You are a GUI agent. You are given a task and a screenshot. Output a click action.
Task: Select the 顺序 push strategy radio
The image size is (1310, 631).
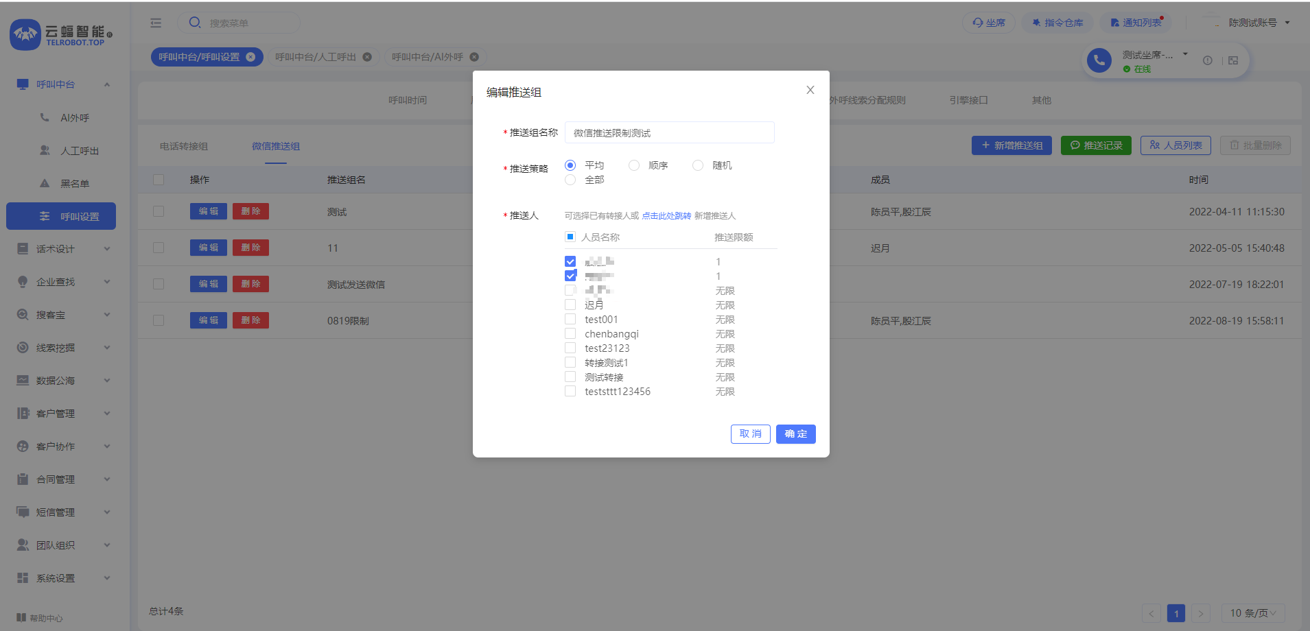coord(634,165)
